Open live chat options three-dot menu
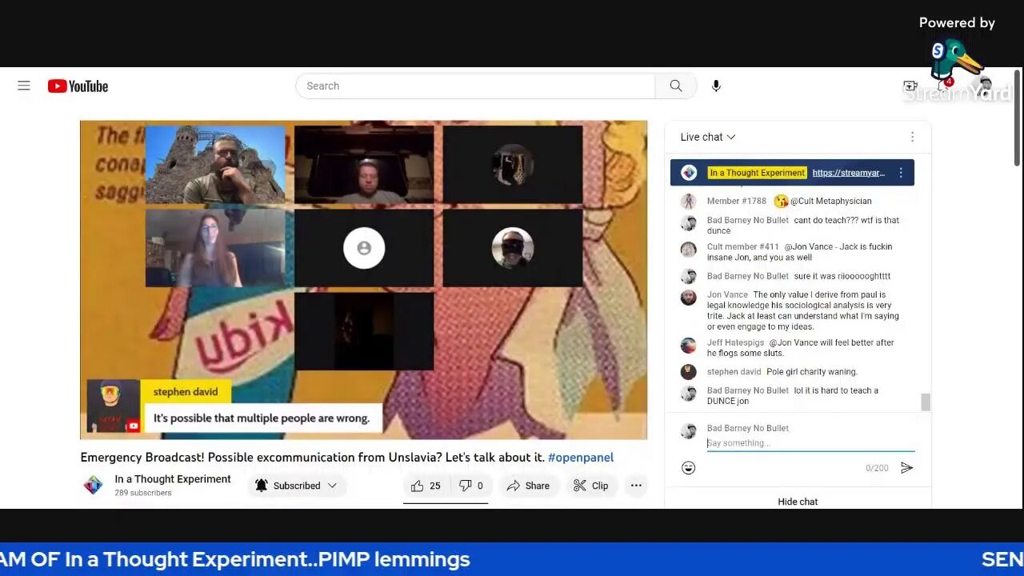This screenshot has width=1024, height=576. click(x=912, y=137)
